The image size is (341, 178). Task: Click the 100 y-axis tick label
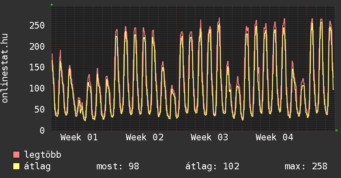(37, 89)
